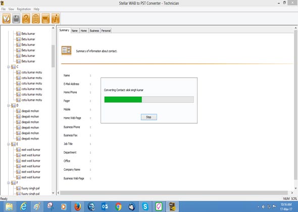The height and width of the screenshot is (212, 298).
Task: Click the 'NUM' status bar indicator
Action: (x=286, y=199)
